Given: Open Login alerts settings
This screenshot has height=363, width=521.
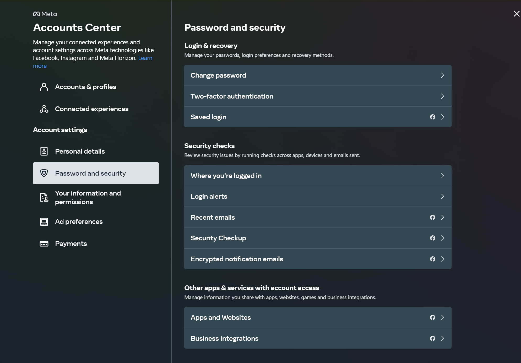Looking at the screenshot, I should coord(318,196).
